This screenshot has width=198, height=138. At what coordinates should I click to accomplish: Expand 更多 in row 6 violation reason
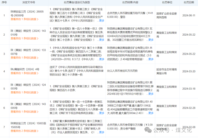pos(102,113)
